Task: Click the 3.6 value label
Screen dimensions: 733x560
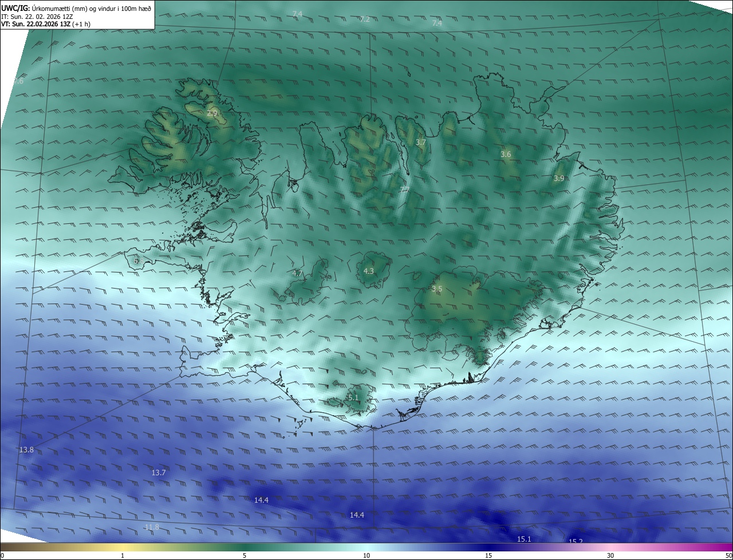Action: tap(506, 154)
